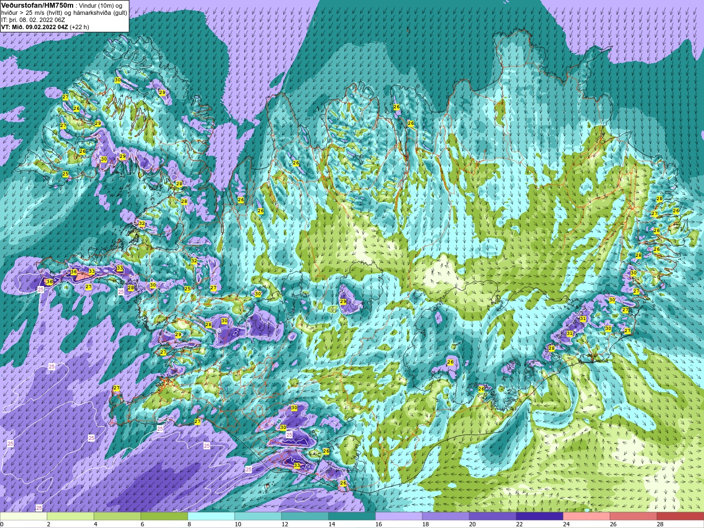704x528 pixels.
Task: Click the '10' tick label on the legend scale
Action: 238,524
